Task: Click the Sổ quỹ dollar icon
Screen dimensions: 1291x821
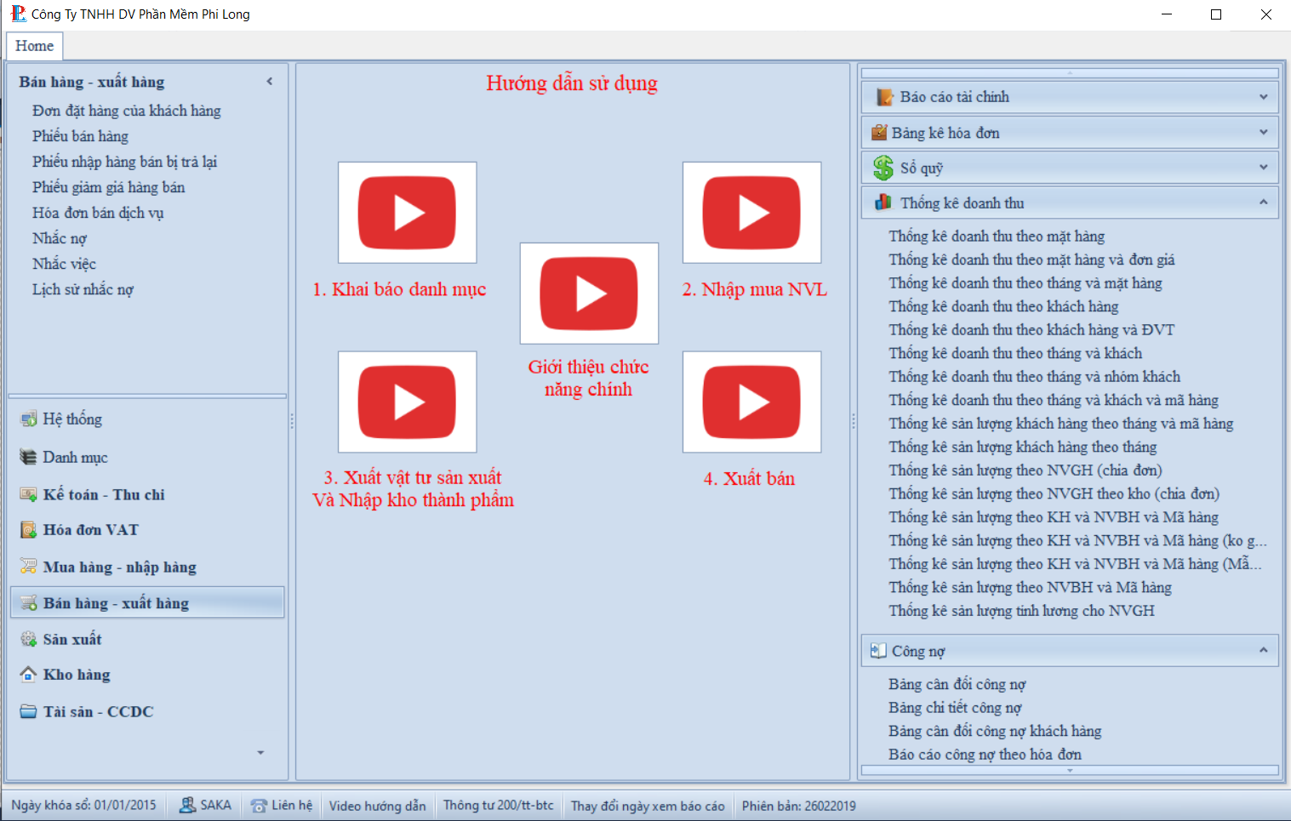Action: 883,168
